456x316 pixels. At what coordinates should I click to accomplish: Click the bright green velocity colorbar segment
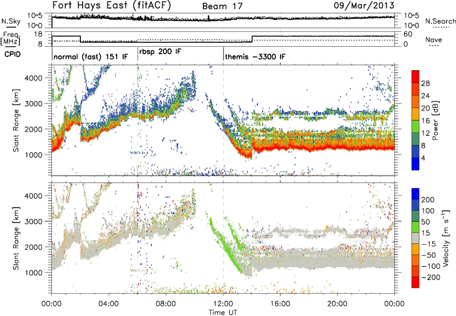[x=416, y=227]
